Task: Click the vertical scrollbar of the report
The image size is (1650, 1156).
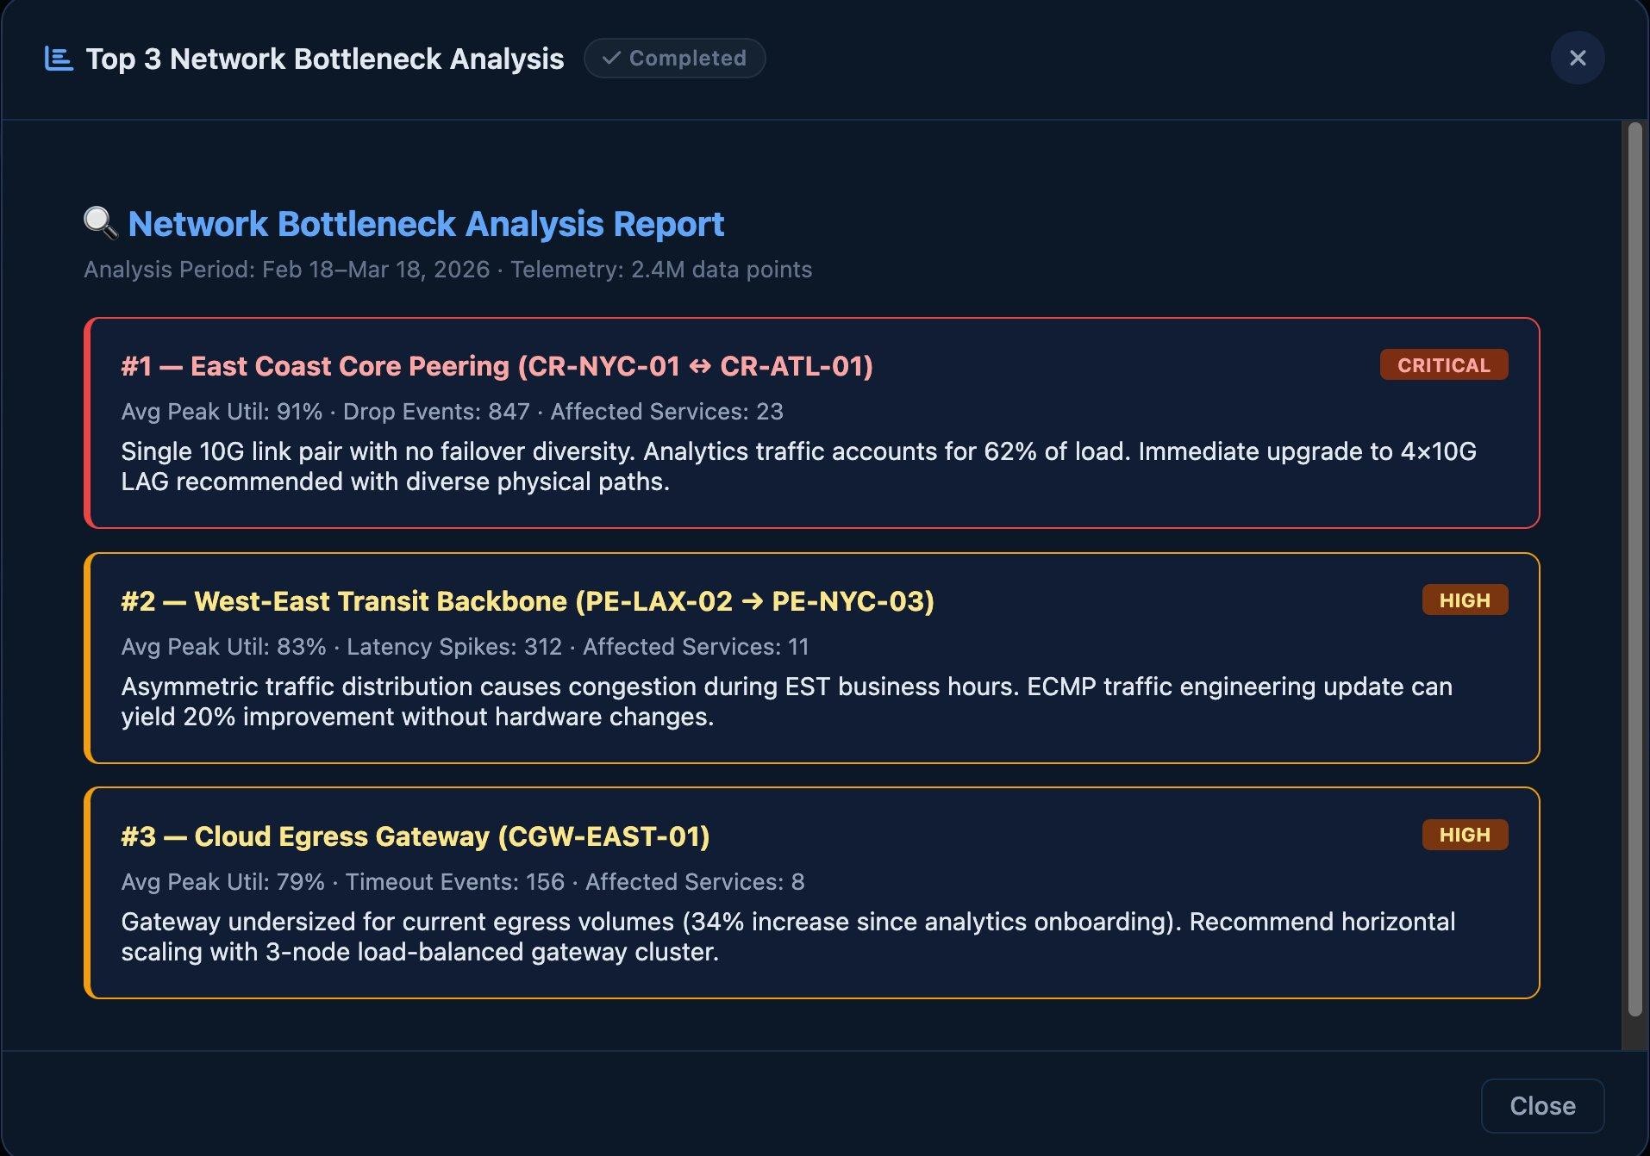Action: 1634,569
